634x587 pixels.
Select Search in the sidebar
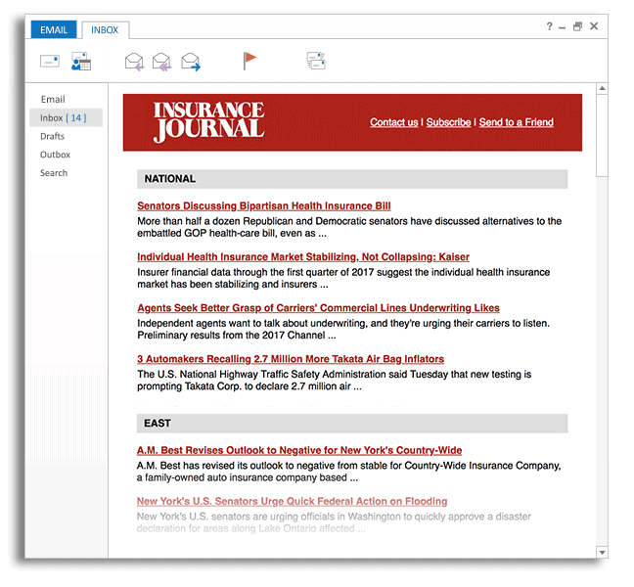pos(54,173)
